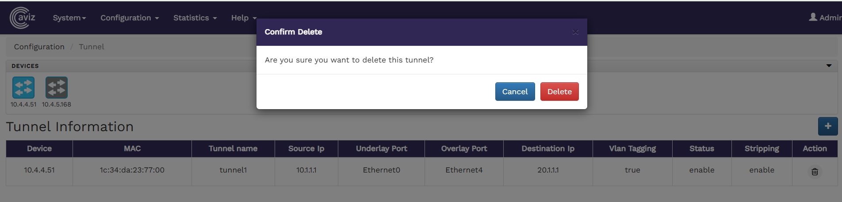Click the Tunnel name column header
Viewport: 842px width, 202px height.
(233, 149)
